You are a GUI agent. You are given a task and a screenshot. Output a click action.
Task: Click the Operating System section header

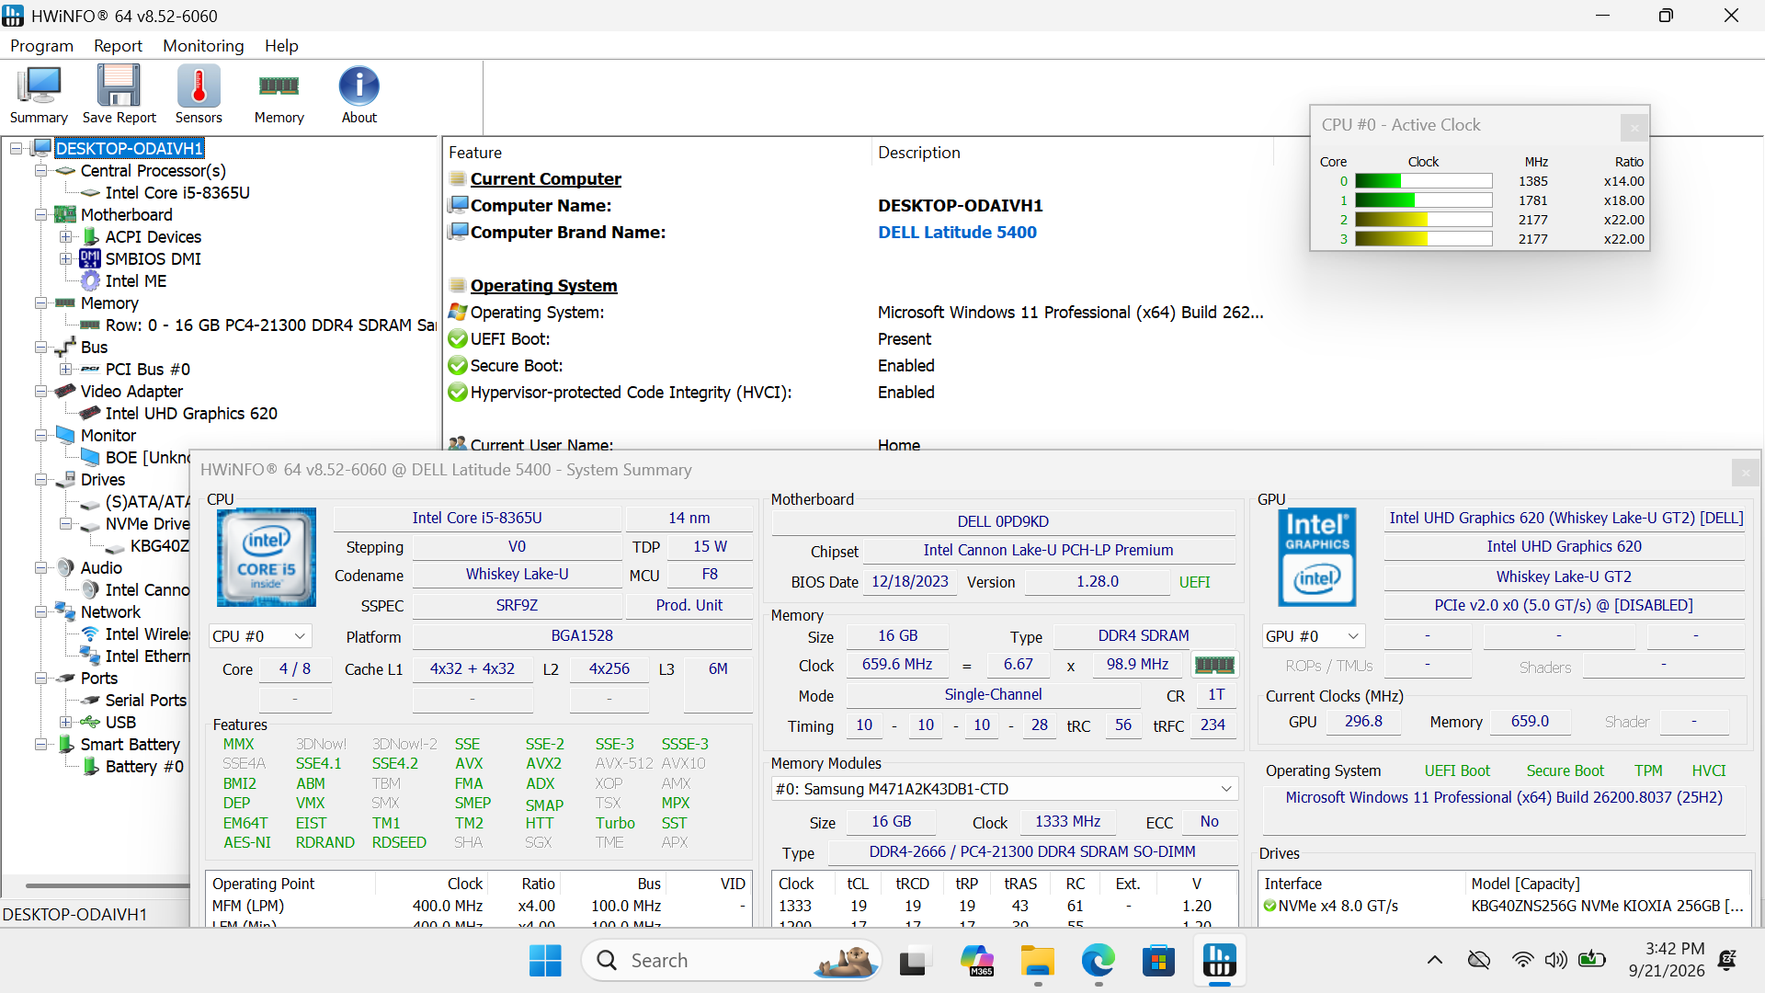tap(543, 286)
